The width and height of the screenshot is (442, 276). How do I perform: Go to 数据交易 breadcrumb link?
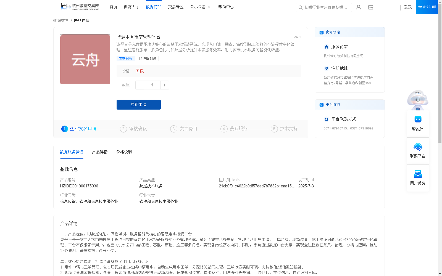point(61,21)
